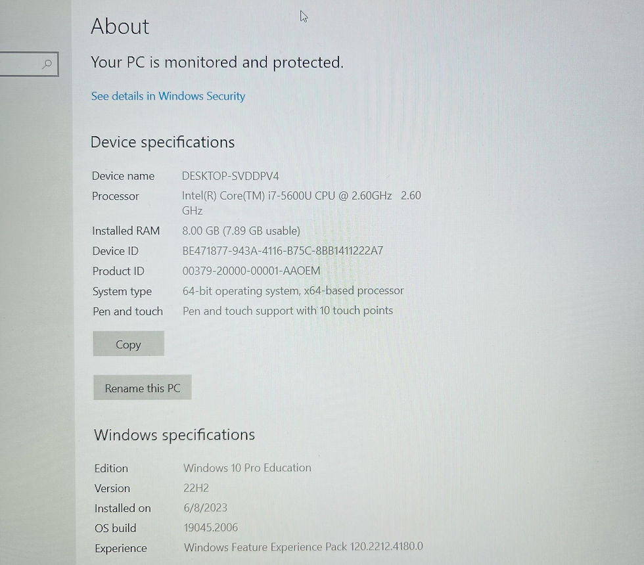Select the version value 22H2
This screenshot has width=644, height=565.
[196, 487]
